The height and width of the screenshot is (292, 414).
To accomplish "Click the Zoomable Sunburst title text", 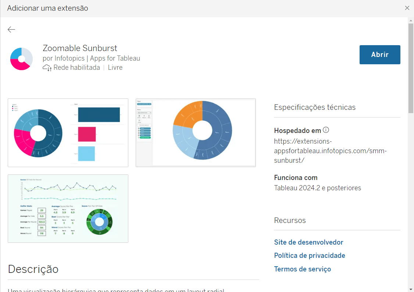I will click(80, 48).
